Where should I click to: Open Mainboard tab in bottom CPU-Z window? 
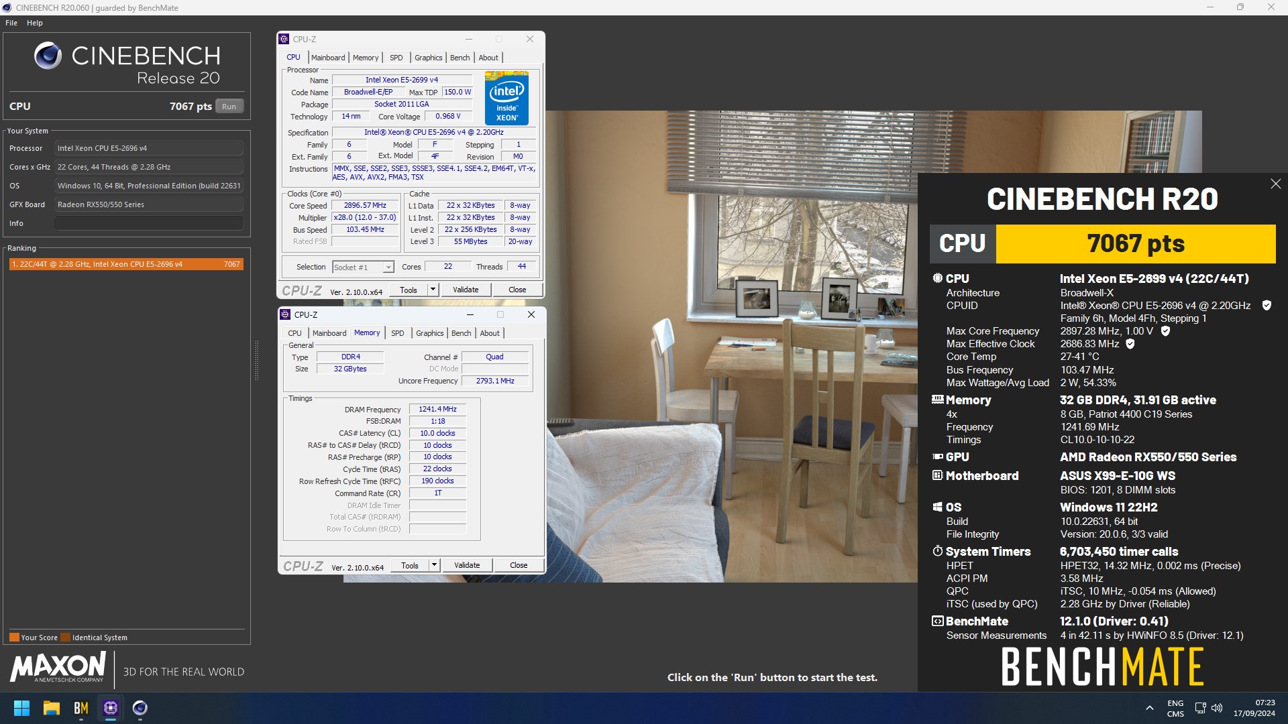329,333
